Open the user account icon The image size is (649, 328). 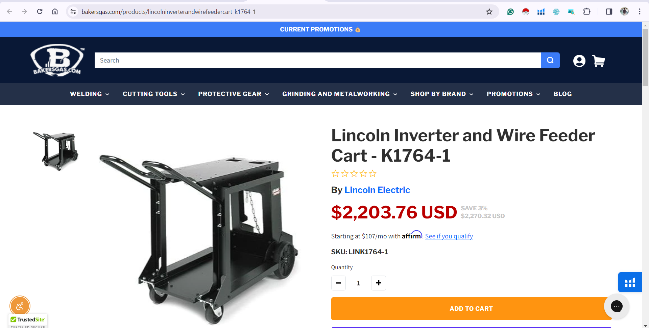click(x=579, y=61)
